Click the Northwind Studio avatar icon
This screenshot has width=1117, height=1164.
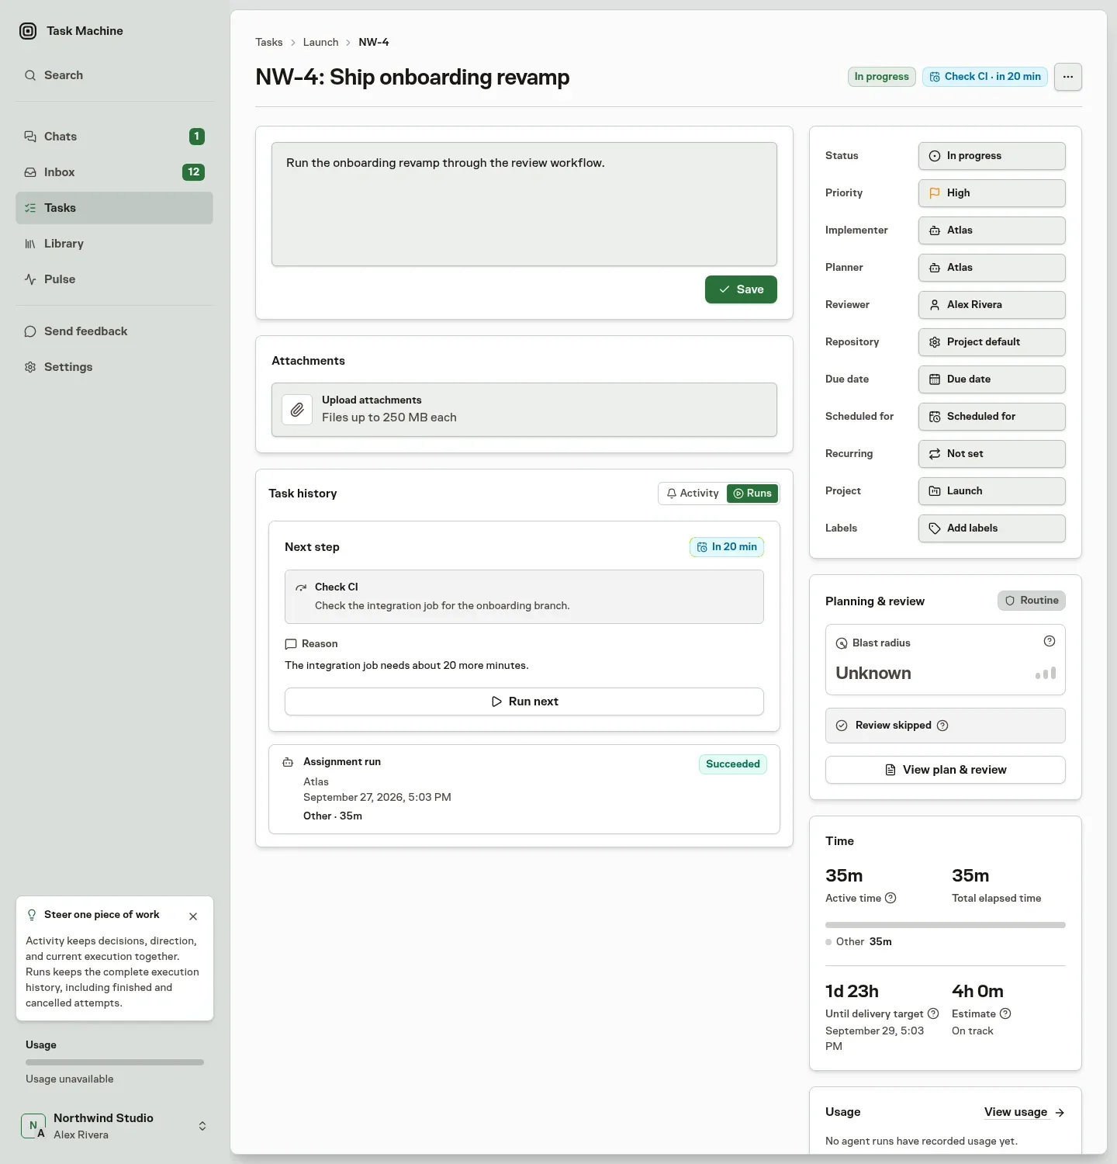click(x=33, y=1126)
